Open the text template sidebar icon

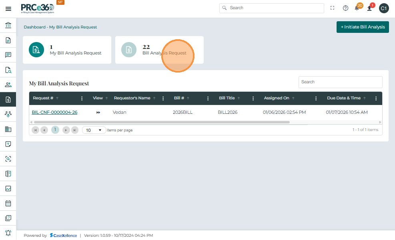[8, 144]
